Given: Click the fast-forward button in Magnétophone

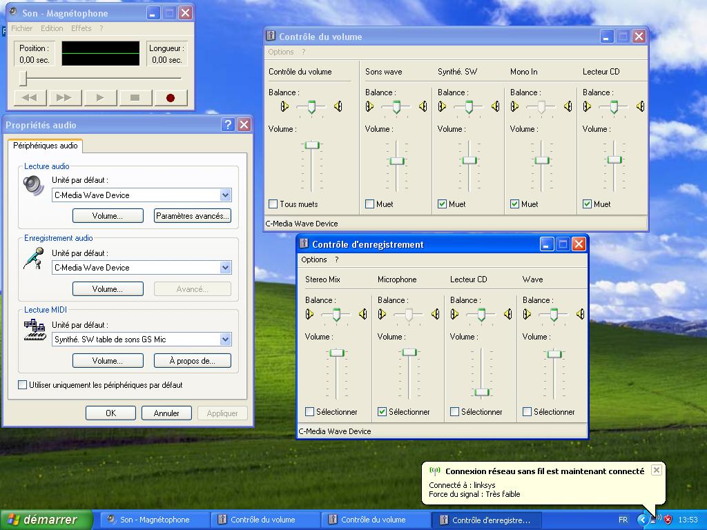Looking at the screenshot, I should 64,98.
